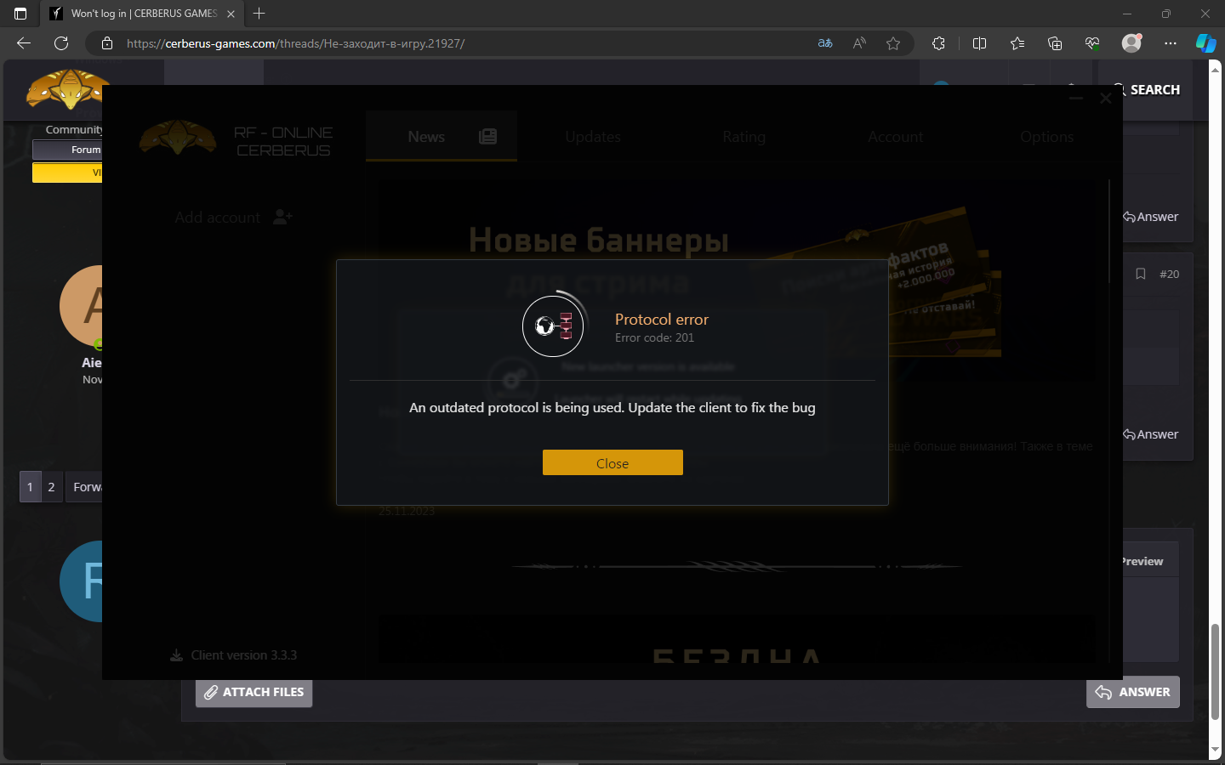Close the CERBERUS GAMES browser tab
1225x765 pixels.
(231, 14)
